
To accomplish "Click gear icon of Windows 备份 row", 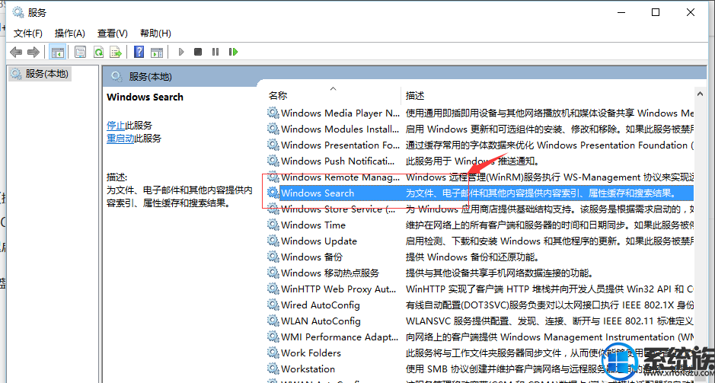I will coord(273,257).
